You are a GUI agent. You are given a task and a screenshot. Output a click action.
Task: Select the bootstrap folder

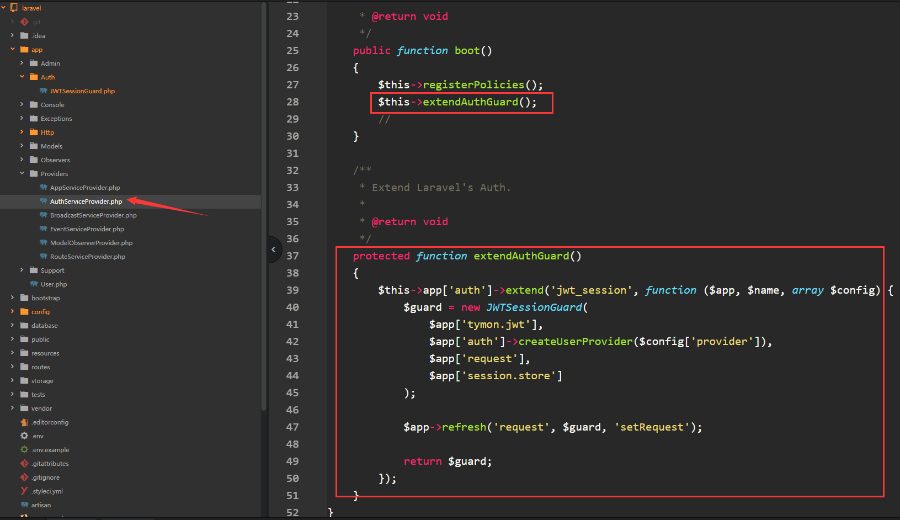pos(45,298)
